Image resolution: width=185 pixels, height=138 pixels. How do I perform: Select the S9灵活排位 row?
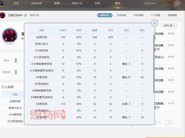pyautogui.click(x=90, y=84)
